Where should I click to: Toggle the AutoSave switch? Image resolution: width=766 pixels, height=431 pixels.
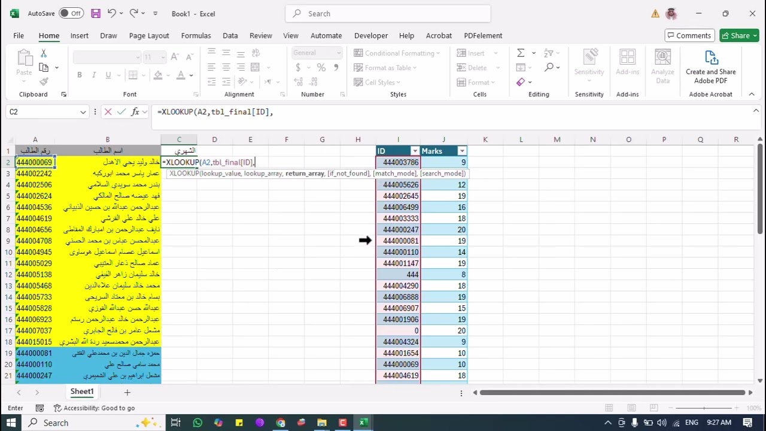(x=72, y=13)
